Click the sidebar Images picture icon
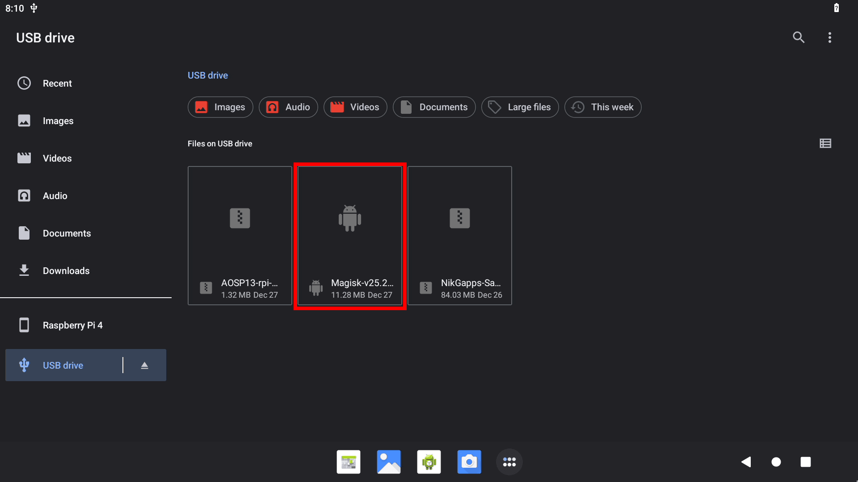The height and width of the screenshot is (482, 858). 24,120
